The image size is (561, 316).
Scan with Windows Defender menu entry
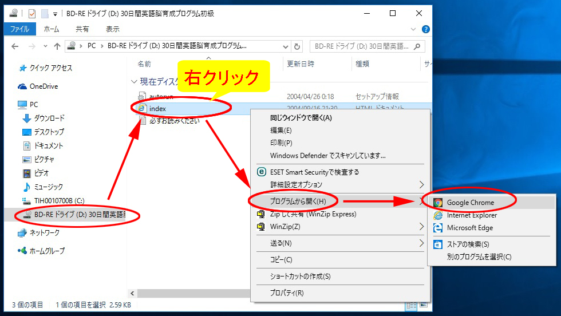[340, 155]
